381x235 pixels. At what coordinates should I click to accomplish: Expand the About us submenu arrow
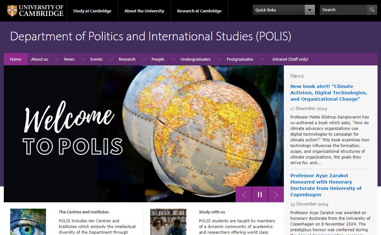[57, 59]
